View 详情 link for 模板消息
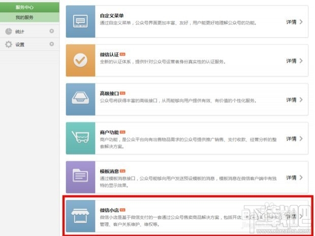The image size is (315, 236). (291, 178)
